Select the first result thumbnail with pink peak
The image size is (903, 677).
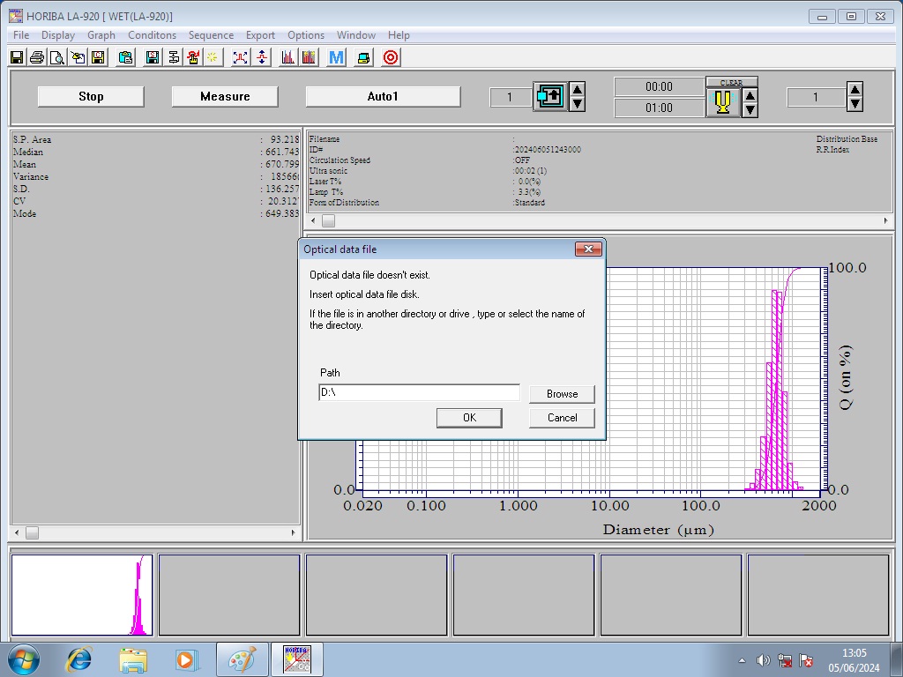click(81, 594)
